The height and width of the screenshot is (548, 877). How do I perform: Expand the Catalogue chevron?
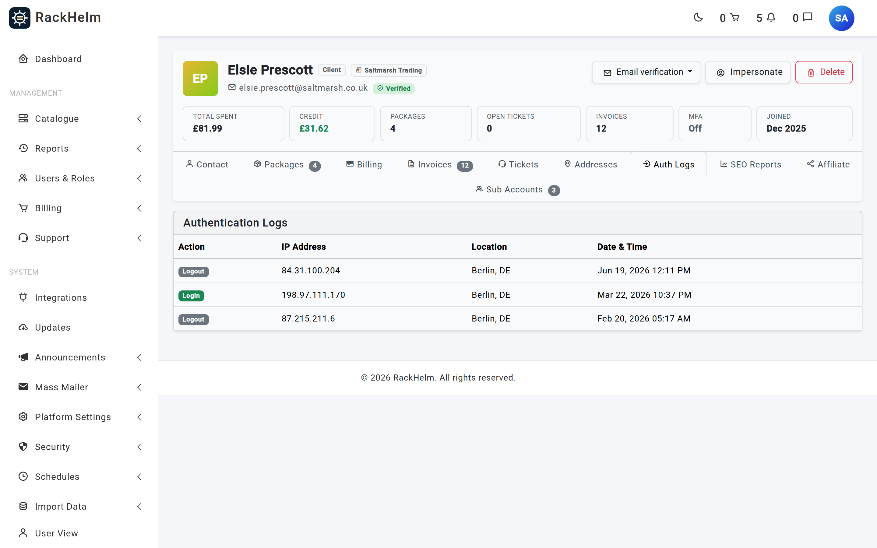click(139, 118)
